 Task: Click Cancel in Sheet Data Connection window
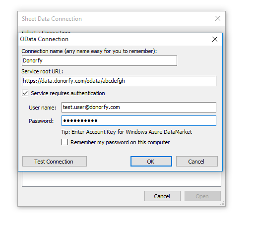pyautogui.click(x=162, y=196)
